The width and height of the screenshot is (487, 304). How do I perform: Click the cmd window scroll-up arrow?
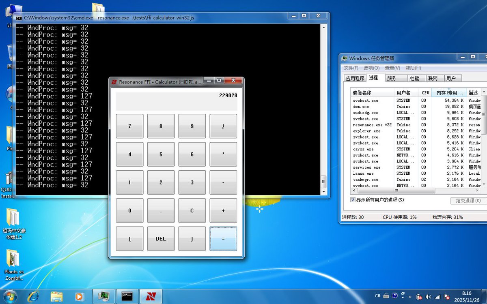(323, 28)
